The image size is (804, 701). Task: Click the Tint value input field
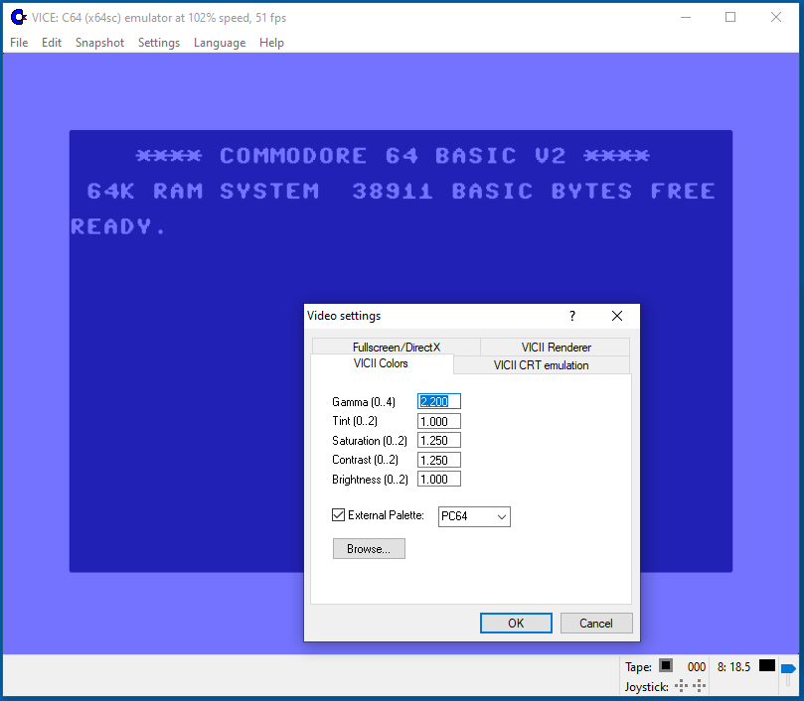439,421
